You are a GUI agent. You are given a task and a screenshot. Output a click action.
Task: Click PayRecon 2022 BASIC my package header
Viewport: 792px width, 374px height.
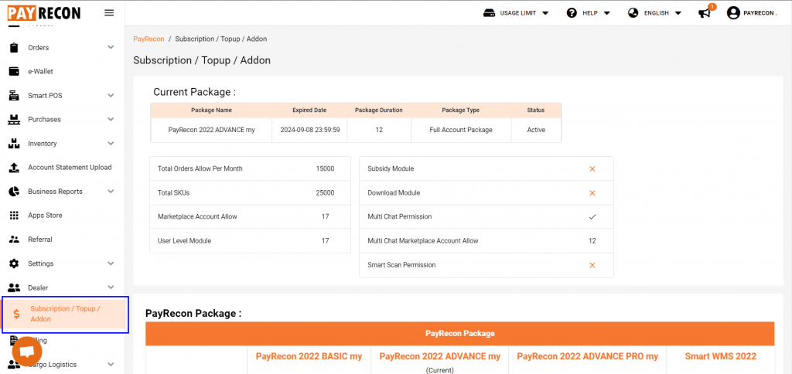click(x=309, y=356)
